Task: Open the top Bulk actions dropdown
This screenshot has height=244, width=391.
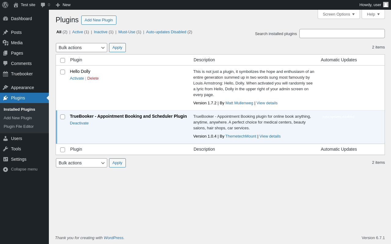Action: tap(82, 48)
